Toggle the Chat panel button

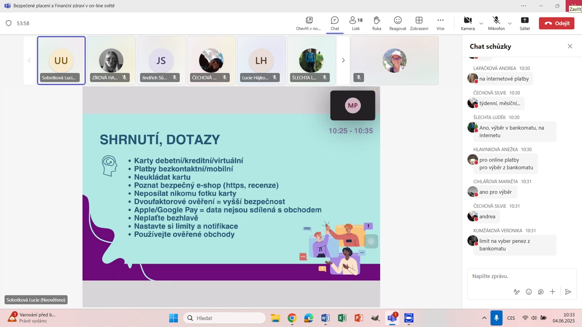click(335, 23)
